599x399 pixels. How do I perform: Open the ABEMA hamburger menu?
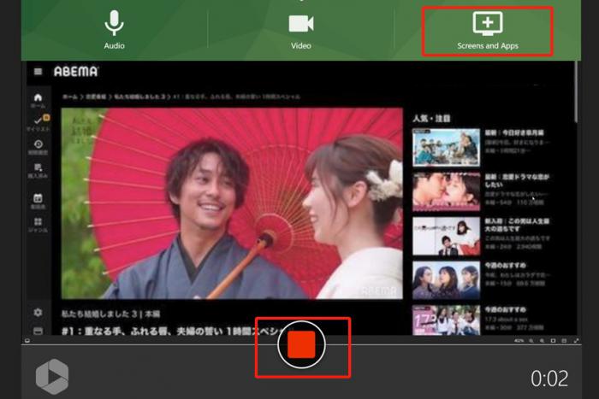point(38,72)
